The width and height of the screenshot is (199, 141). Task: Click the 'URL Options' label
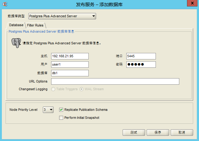pos(38,81)
